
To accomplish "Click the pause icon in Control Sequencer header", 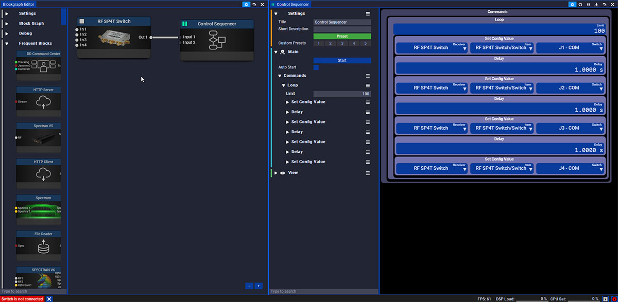I will [x=588, y=4].
